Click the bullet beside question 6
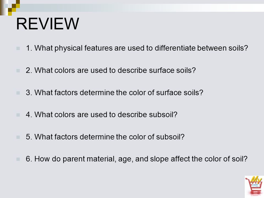This screenshot has width=264, height=198. 18,159
